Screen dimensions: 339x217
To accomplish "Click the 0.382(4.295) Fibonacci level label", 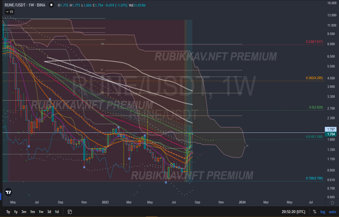I will click(x=314, y=78).
